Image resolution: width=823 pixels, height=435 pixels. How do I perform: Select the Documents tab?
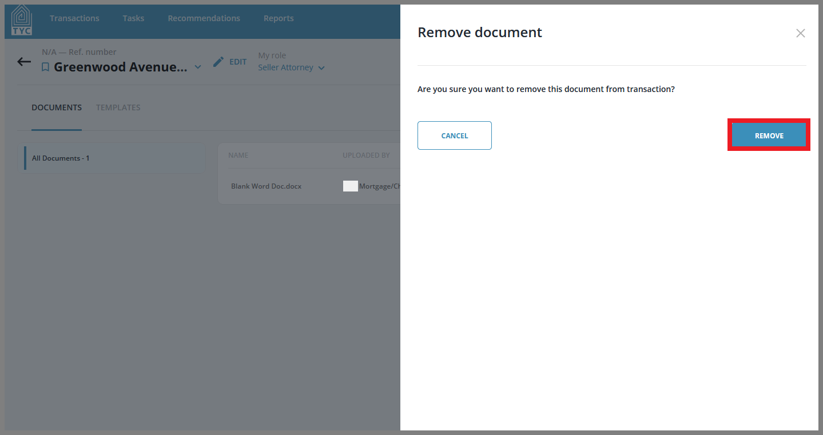57,107
